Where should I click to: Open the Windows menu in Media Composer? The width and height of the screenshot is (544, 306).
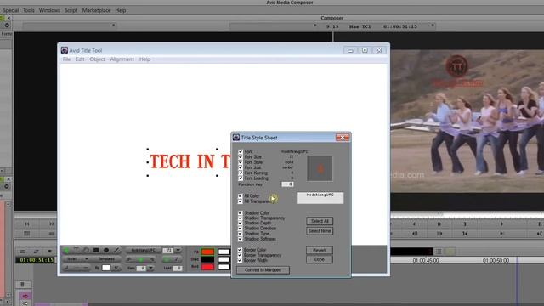(49, 10)
